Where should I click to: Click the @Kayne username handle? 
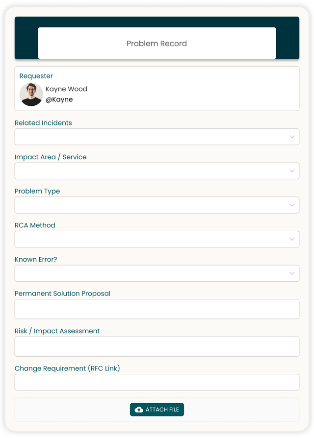pyautogui.click(x=59, y=99)
